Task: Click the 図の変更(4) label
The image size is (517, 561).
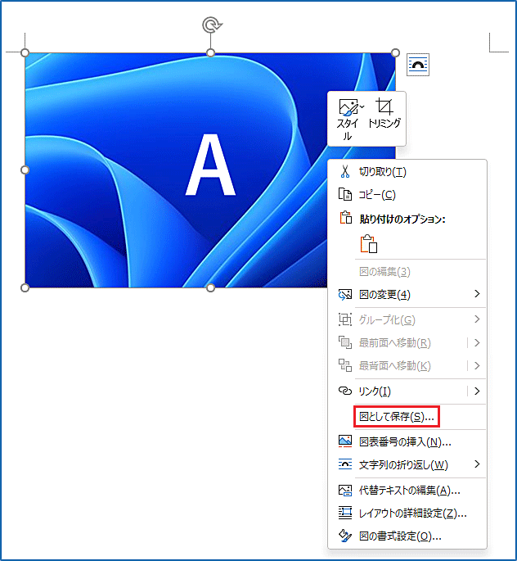Action: pyautogui.click(x=384, y=295)
